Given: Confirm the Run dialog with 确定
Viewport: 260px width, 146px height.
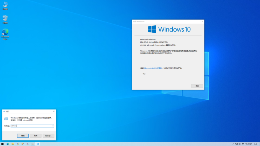Looking at the screenshot, I should [x=23, y=136].
